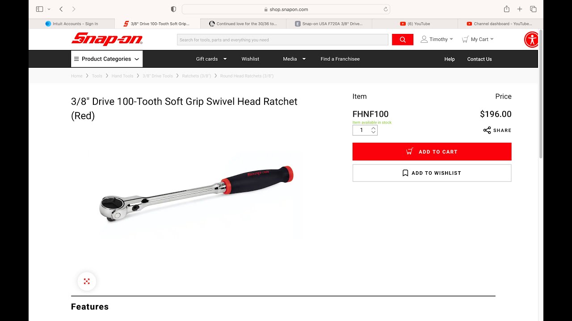Click the red search magnifier button

(x=403, y=40)
